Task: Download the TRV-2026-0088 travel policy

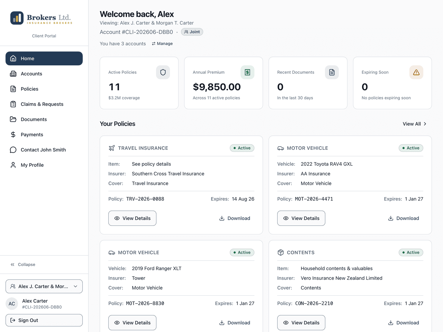Action: coord(235,218)
